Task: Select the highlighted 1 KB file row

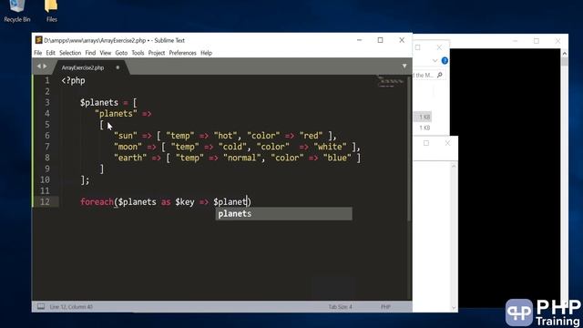Action: pyautogui.click(x=423, y=117)
